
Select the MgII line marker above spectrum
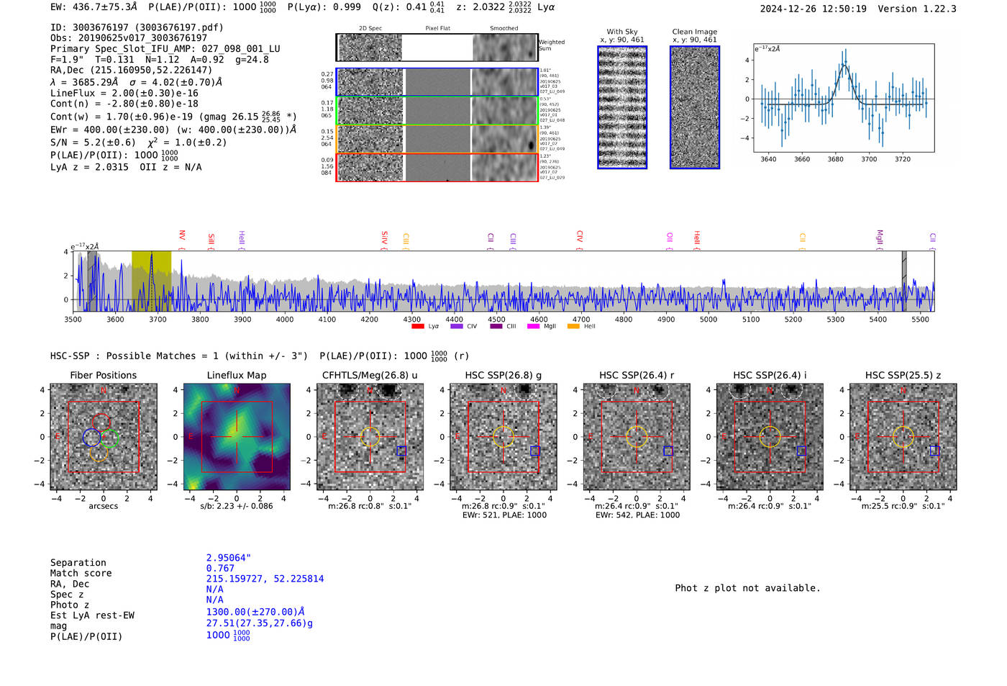coord(879,240)
